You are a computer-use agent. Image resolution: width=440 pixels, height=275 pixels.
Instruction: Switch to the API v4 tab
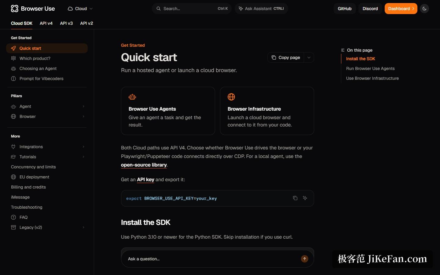click(x=46, y=23)
